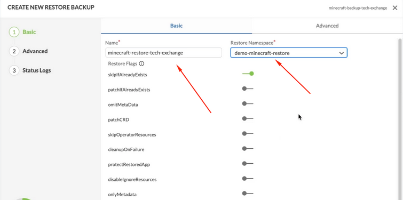Image resolution: width=403 pixels, height=200 pixels.
Task: Click the skipOperatorResources label text
Action: (x=132, y=135)
